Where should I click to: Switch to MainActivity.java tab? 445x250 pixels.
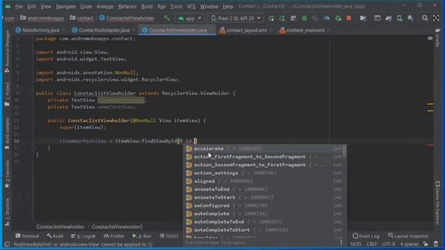[x=41, y=30]
